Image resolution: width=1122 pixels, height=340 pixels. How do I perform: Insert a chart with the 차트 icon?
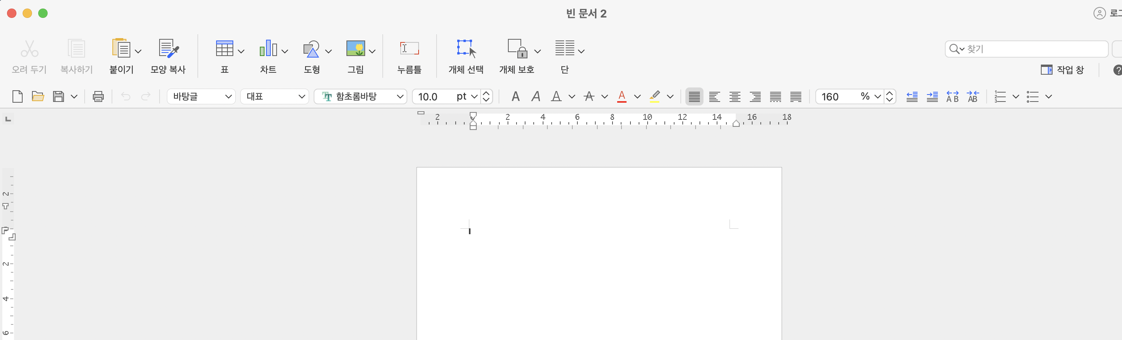point(268,48)
